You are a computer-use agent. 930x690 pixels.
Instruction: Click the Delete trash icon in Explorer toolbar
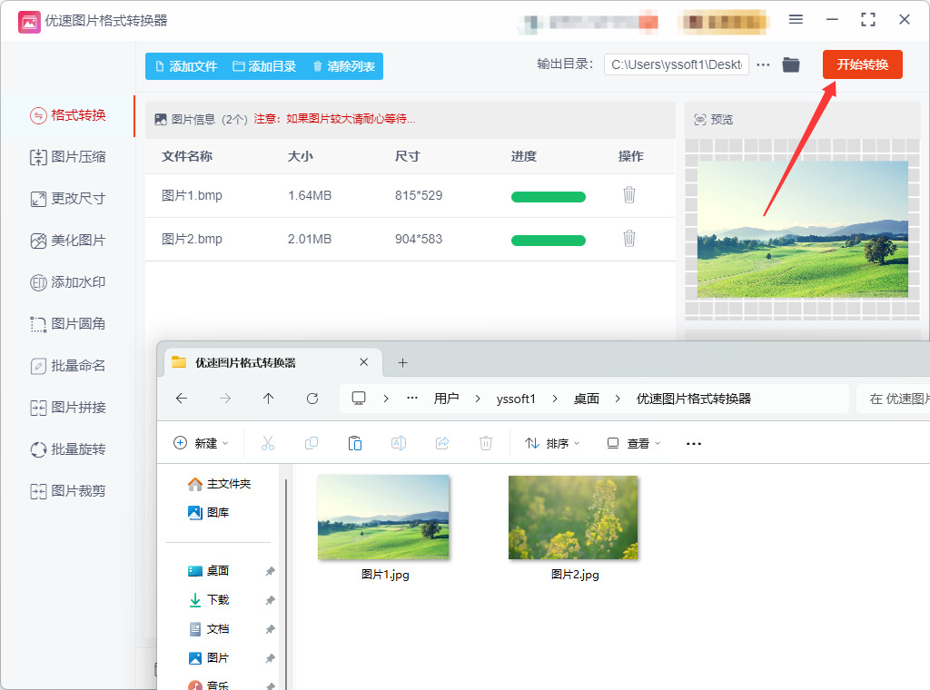point(486,443)
